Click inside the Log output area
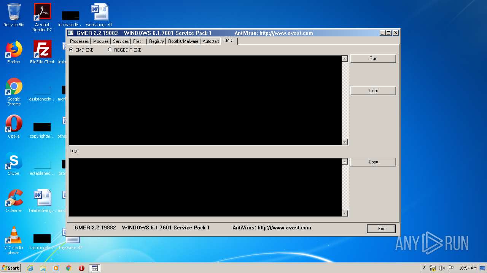487x273 pixels. click(205, 187)
